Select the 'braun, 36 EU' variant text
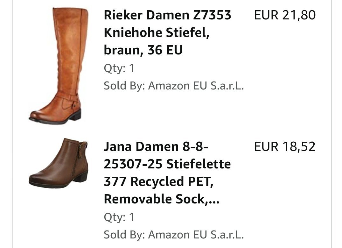The width and height of the screenshot is (342, 248). tap(143, 50)
